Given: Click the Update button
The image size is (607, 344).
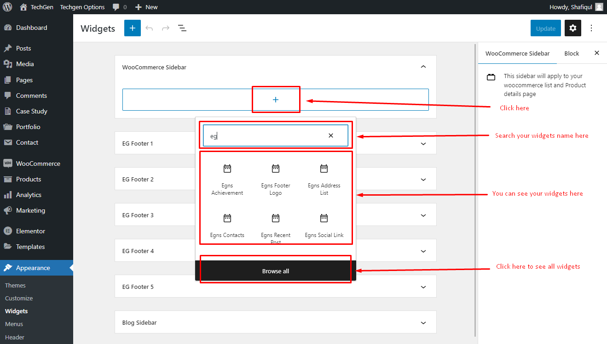Looking at the screenshot, I should [x=546, y=28].
